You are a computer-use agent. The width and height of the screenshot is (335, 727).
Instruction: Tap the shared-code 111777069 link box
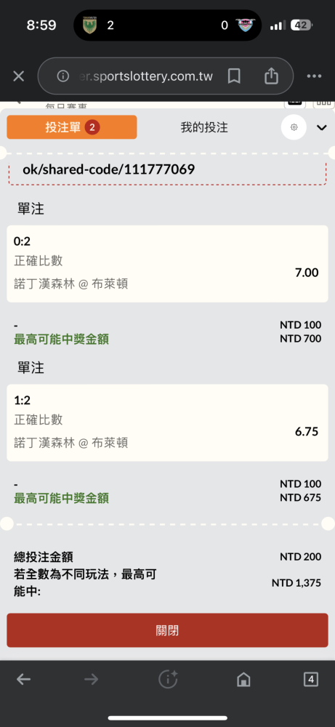[x=167, y=170]
